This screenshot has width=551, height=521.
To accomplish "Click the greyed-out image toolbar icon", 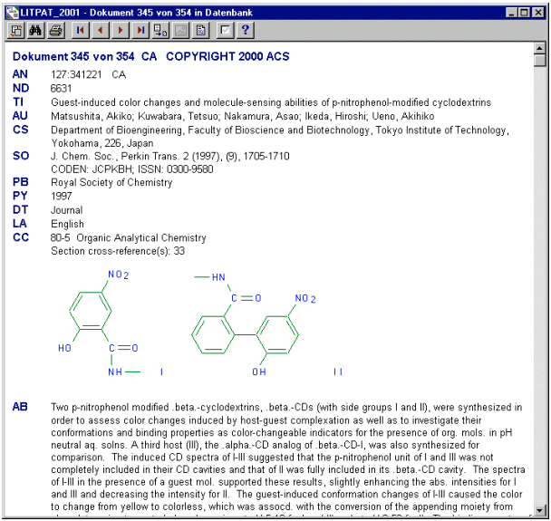I will pyautogui.click(x=180, y=30).
